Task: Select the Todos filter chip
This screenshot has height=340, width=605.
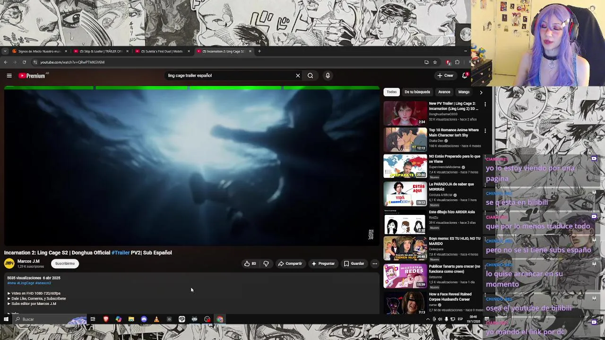Action: tap(392, 92)
